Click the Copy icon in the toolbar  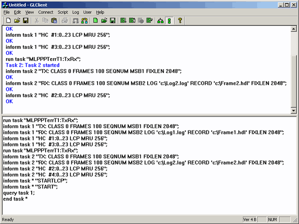click(46, 20)
